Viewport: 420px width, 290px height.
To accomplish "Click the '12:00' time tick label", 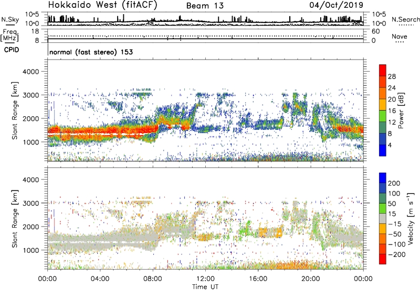I will click(x=205, y=279).
